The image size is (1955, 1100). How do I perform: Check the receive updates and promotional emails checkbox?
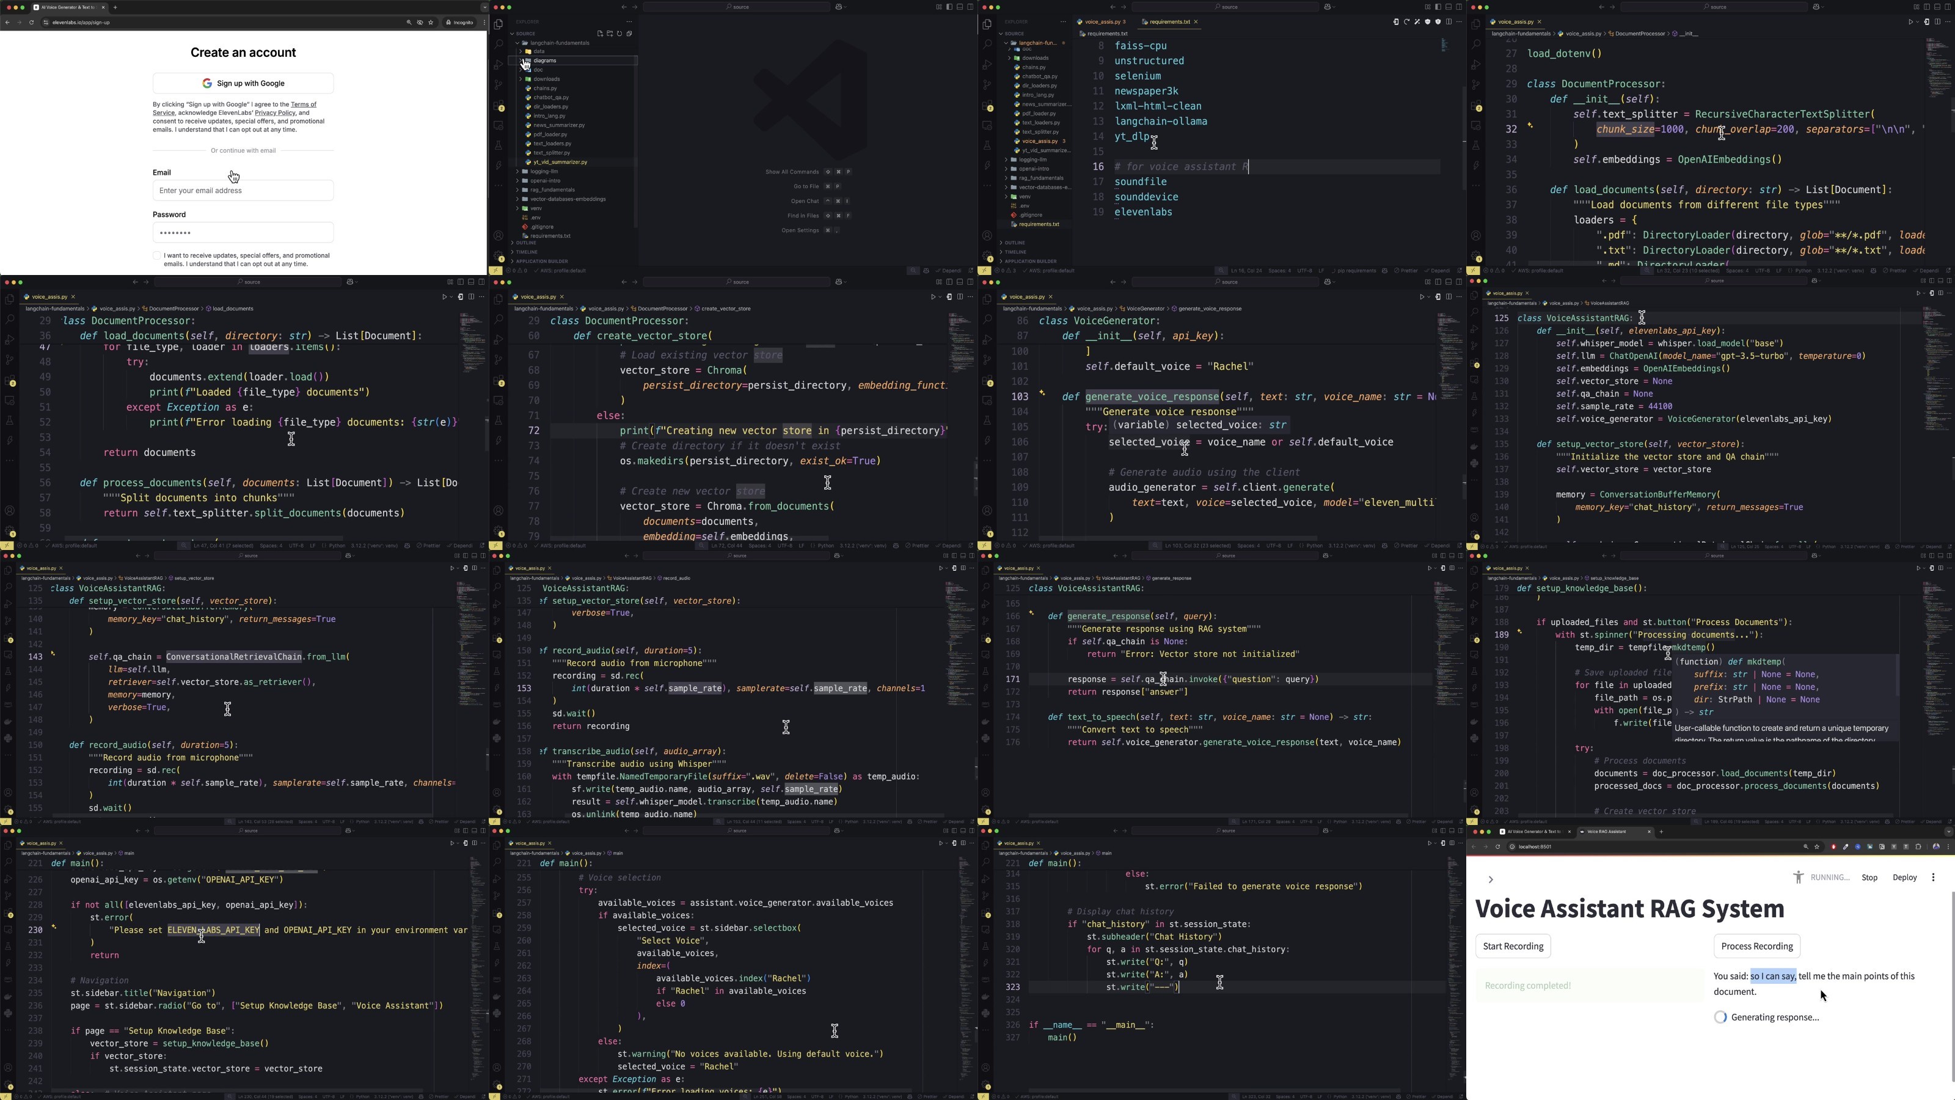coord(157,256)
